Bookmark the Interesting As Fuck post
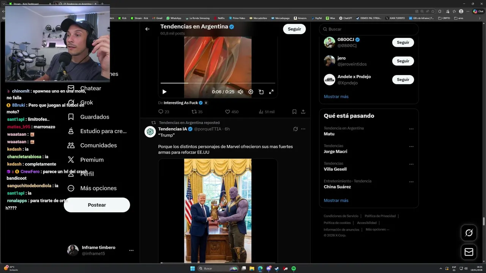Image resolution: width=486 pixels, height=273 pixels. point(294,112)
